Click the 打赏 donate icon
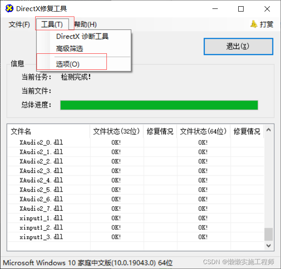The width and height of the screenshot is (281, 269). pos(254,24)
